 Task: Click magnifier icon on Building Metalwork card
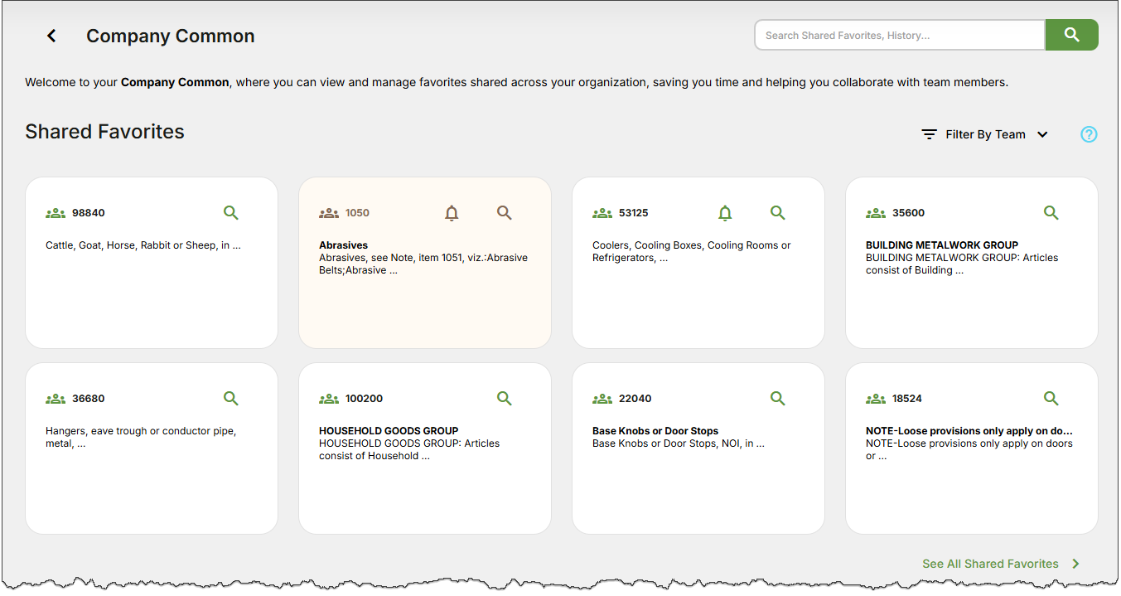(x=1051, y=213)
